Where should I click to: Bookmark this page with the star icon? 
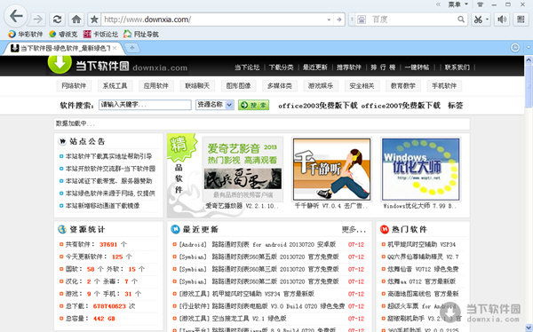click(x=94, y=20)
